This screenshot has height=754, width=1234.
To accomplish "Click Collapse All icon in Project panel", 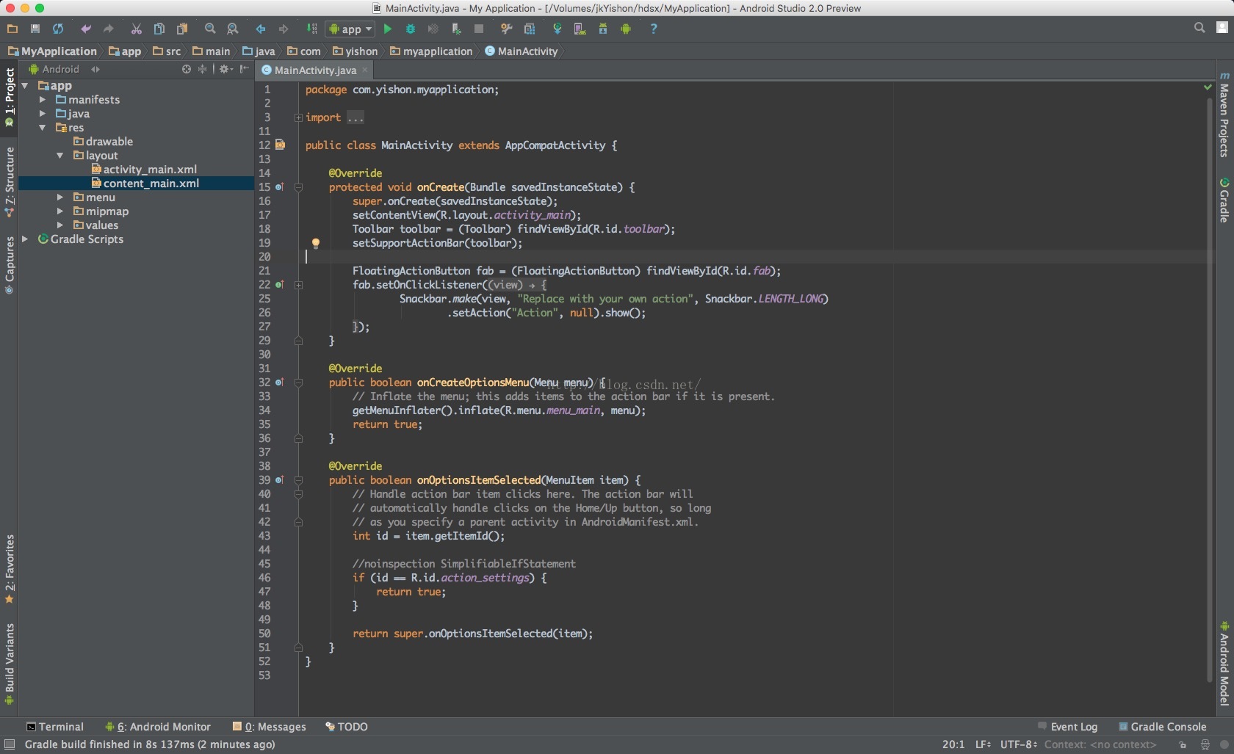I will (x=203, y=69).
